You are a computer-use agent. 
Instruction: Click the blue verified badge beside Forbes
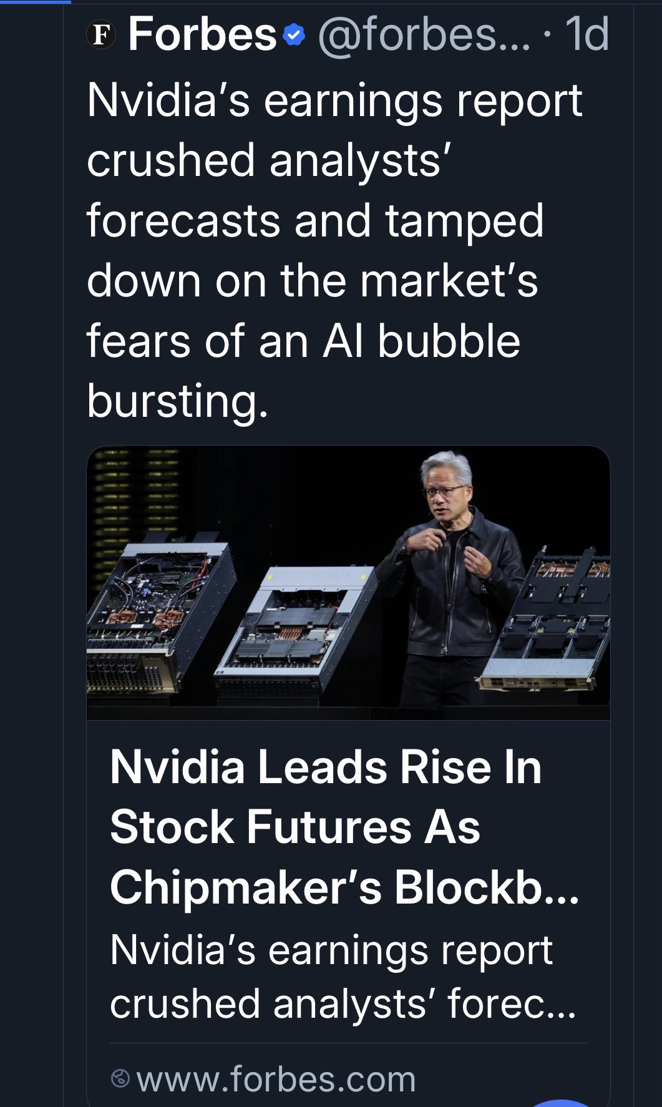click(293, 36)
